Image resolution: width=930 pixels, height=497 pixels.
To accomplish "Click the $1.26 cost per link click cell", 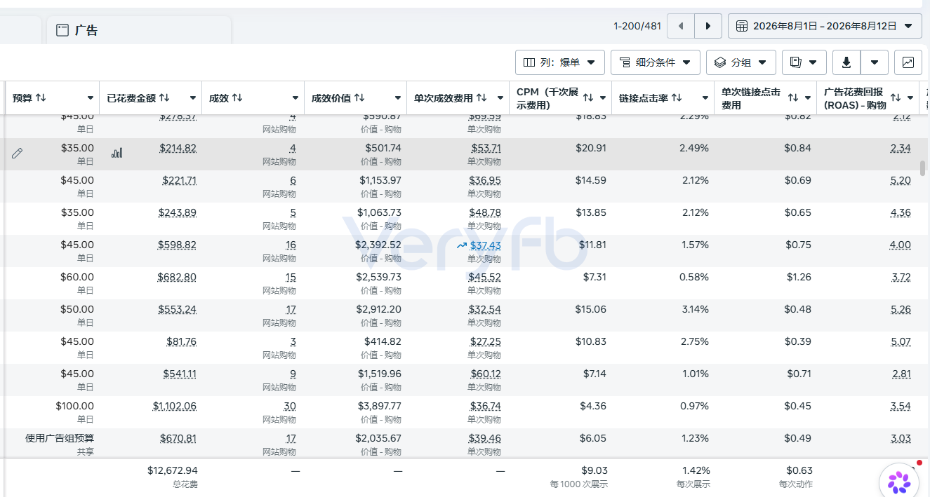I will pyautogui.click(x=799, y=277).
